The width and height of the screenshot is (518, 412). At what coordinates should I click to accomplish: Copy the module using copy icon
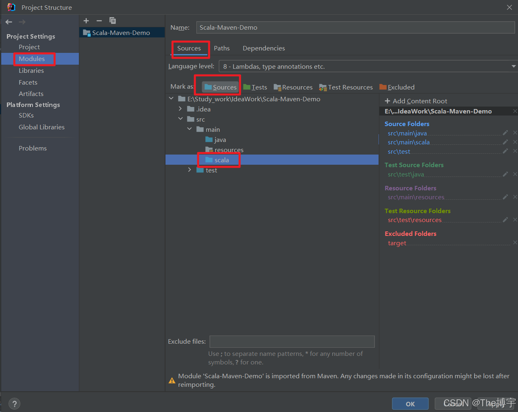point(113,21)
